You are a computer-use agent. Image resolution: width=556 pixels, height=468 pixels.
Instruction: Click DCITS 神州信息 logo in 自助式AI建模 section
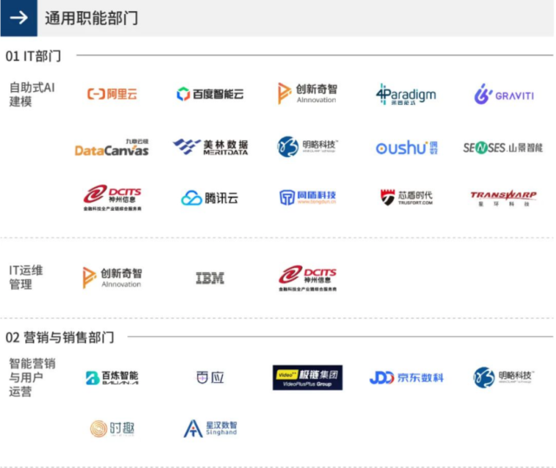113,198
